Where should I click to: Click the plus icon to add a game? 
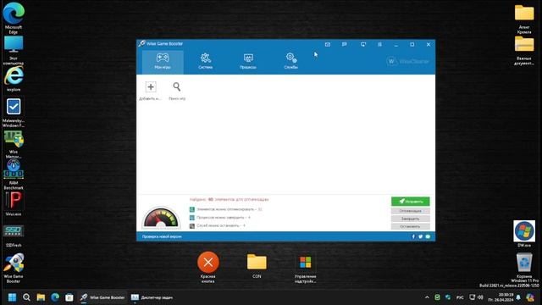point(151,86)
